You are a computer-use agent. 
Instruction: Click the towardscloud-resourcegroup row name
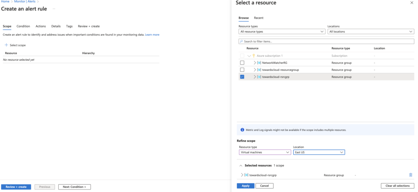tap(280, 70)
